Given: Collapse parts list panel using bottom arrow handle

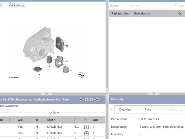Looking at the screenshot, I should click(154, 94).
